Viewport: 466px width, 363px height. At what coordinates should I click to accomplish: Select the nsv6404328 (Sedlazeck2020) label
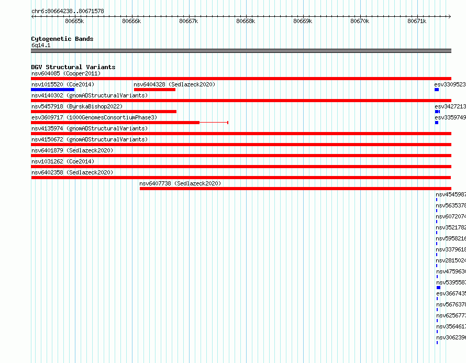174,84
